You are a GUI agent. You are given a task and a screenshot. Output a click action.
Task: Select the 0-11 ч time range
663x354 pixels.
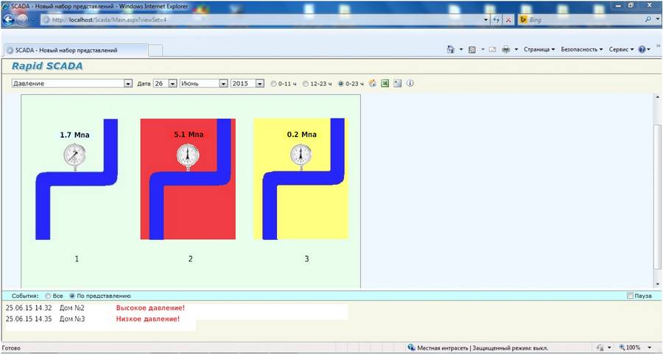coord(274,84)
